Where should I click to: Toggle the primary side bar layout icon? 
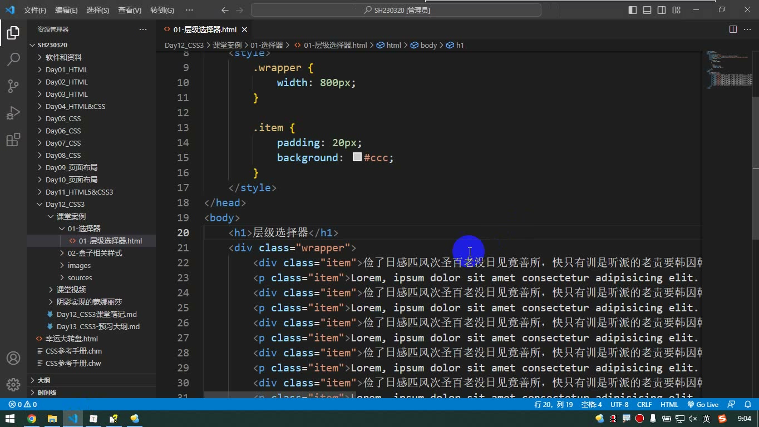(x=633, y=10)
